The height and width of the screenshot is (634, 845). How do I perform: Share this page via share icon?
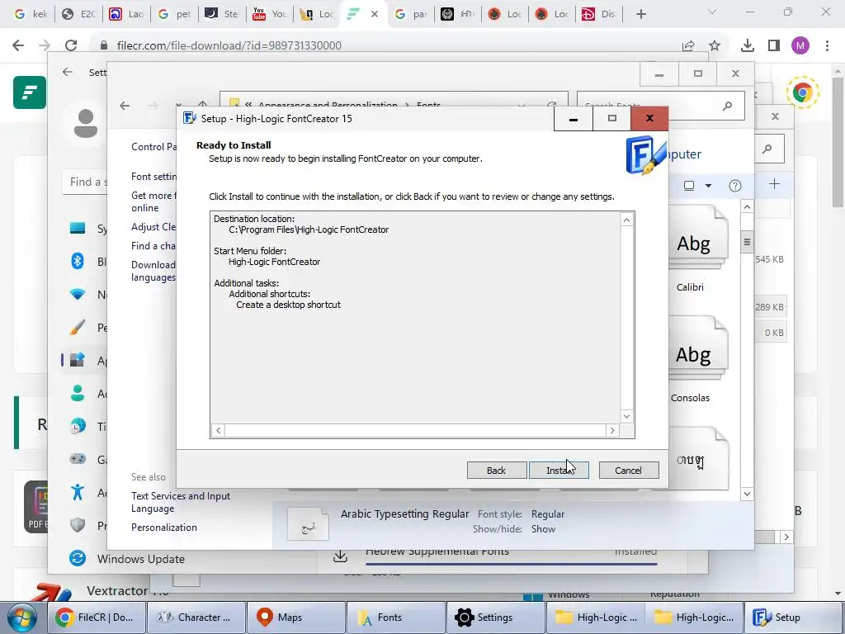click(x=688, y=46)
